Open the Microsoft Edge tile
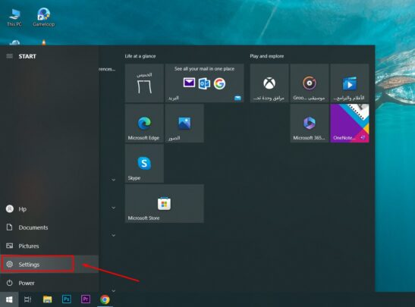The height and width of the screenshot is (307, 415). (144, 124)
